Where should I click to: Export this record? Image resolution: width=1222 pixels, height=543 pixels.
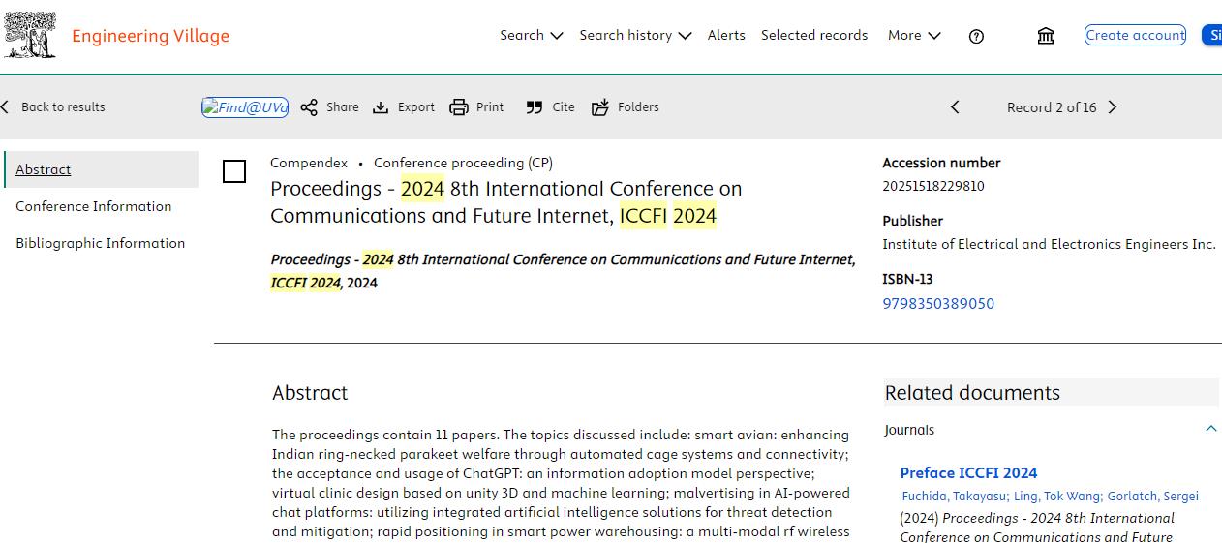click(404, 107)
